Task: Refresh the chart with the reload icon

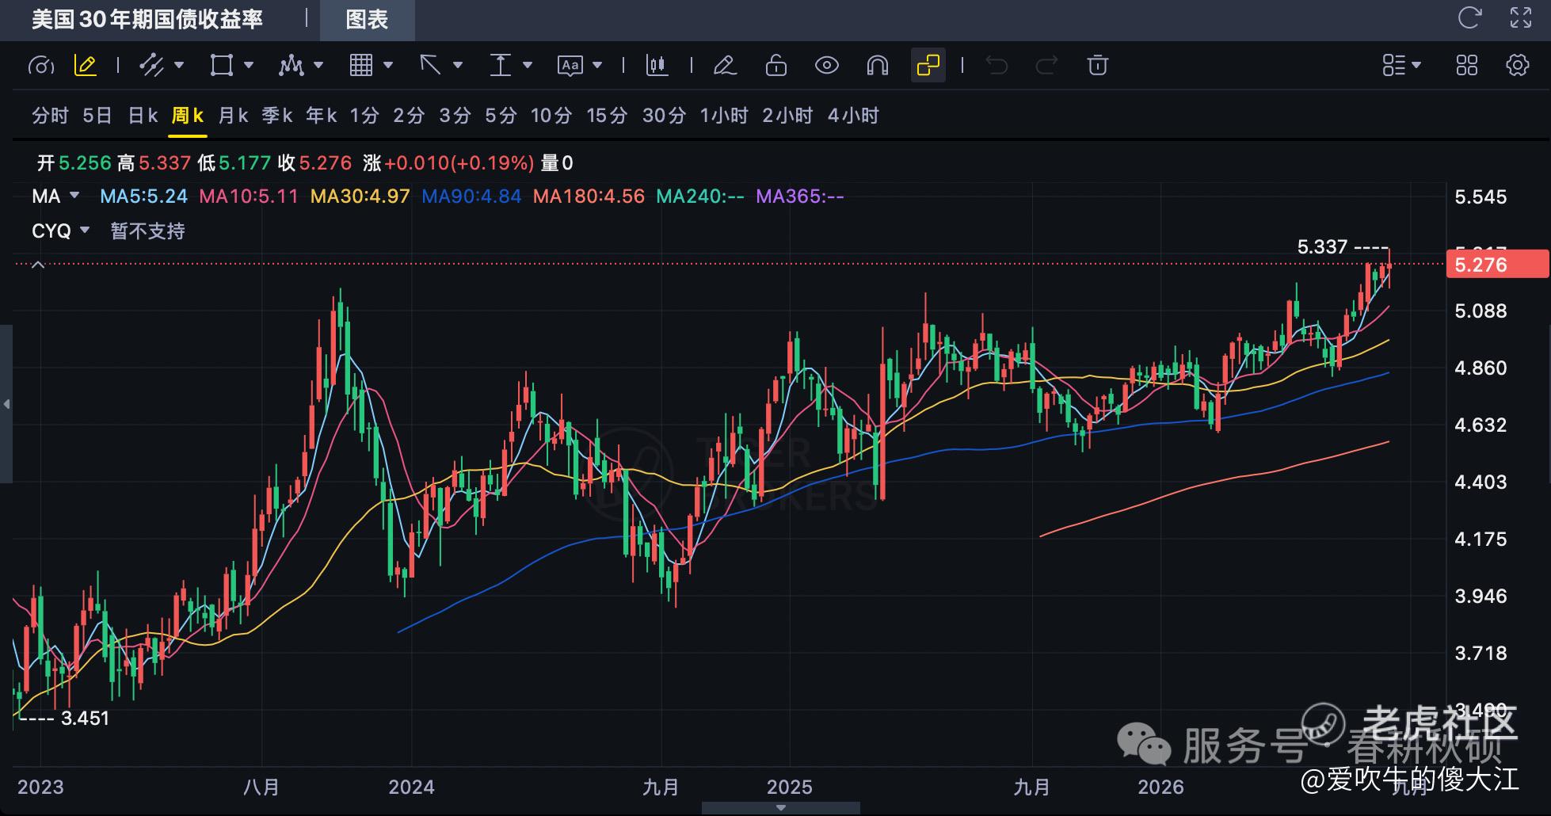Action: tap(1470, 18)
